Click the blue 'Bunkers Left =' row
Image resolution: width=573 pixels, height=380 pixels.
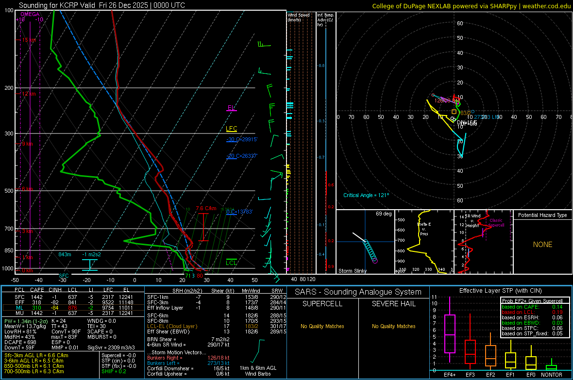tap(188, 363)
